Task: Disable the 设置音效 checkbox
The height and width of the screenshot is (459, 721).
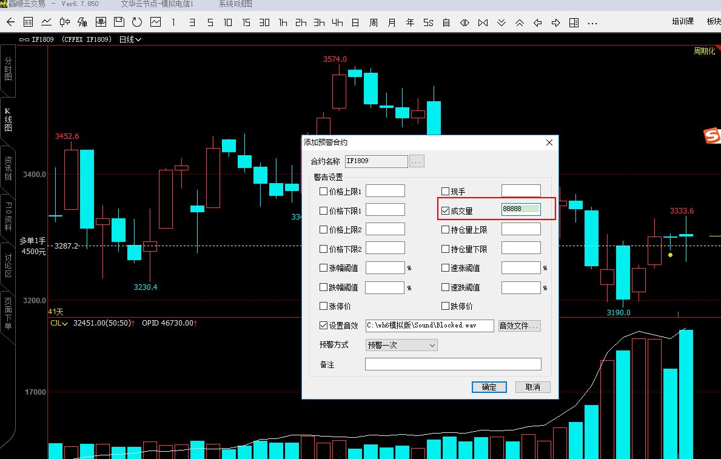Action: 323,326
